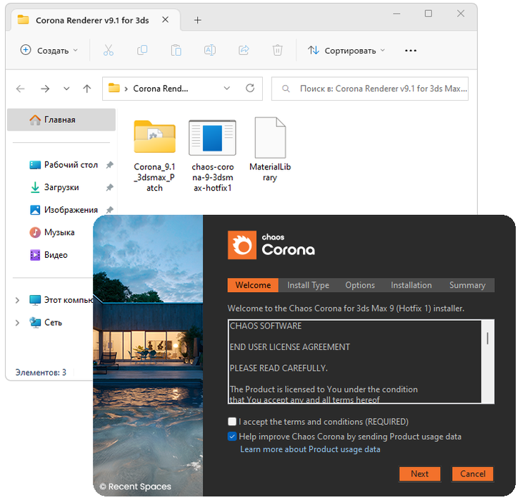This screenshot has height=500, width=520.
Task: Click the Share icon in toolbar
Action: [x=244, y=51]
